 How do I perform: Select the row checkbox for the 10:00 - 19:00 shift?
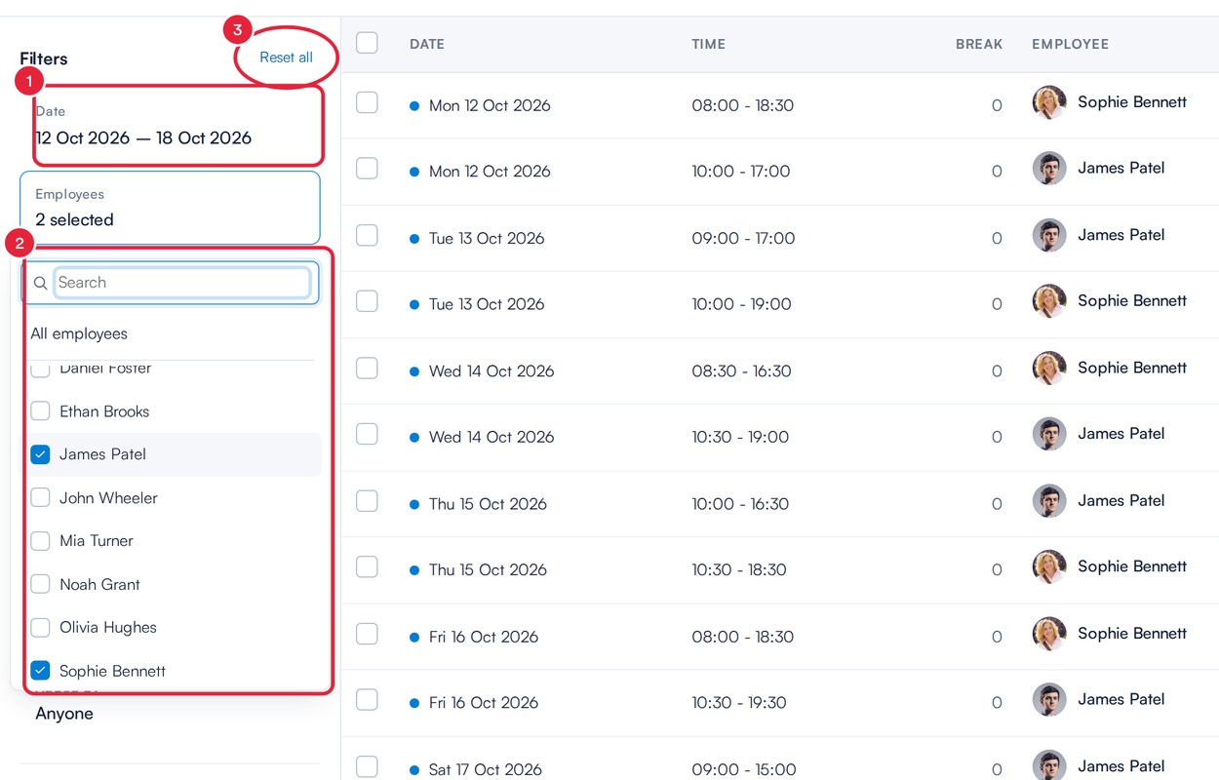(367, 301)
